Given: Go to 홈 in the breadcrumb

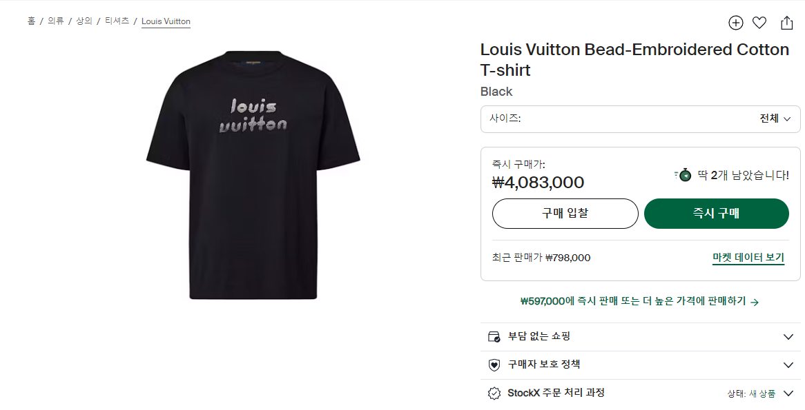Looking at the screenshot, I should (31, 21).
